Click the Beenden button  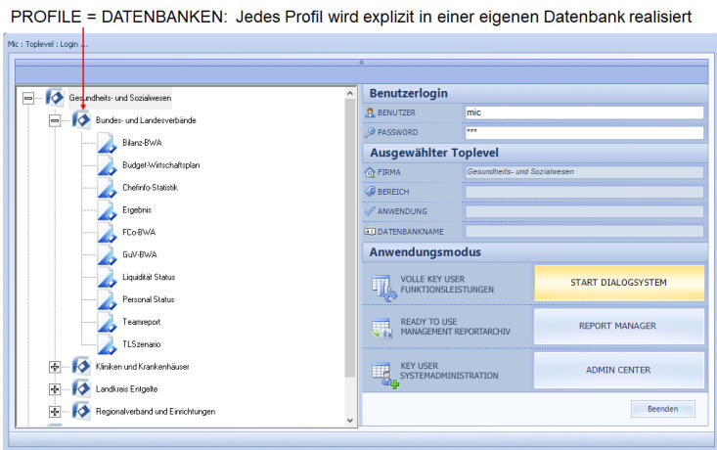point(662,409)
